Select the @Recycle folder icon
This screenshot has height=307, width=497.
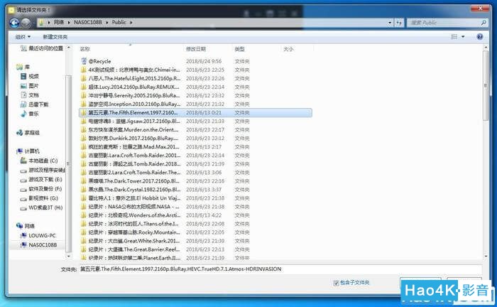pos(84,61)
